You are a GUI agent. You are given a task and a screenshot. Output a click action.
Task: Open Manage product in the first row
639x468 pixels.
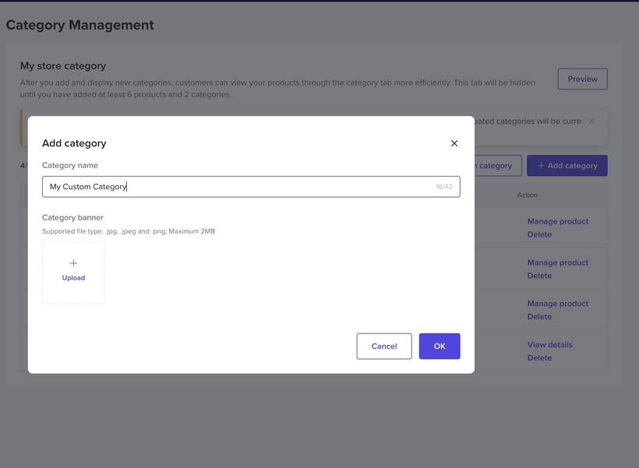coord(557,221)
